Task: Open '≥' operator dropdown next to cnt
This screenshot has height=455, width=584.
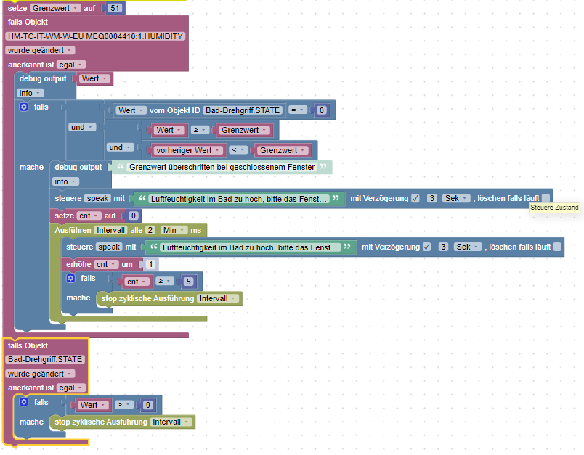Action: pyautogui.click(x=165, y=282)
